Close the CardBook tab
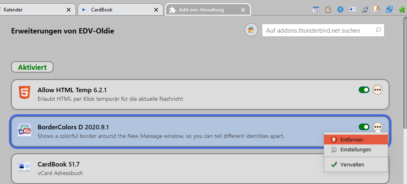 click(x=156, y=10)
